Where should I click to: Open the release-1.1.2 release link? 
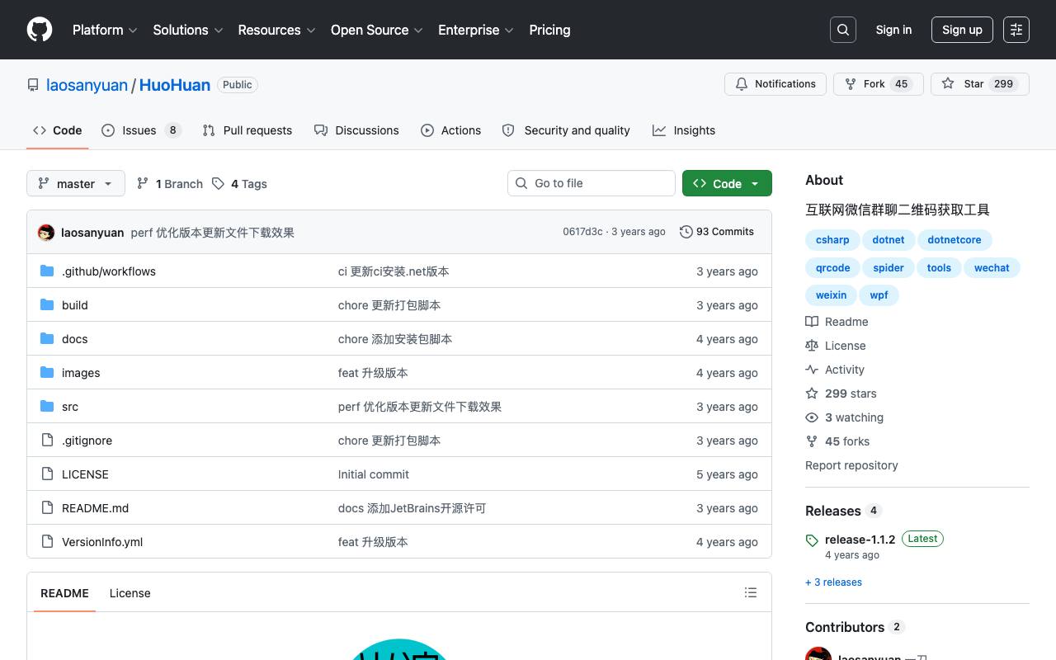coord(860,540)
